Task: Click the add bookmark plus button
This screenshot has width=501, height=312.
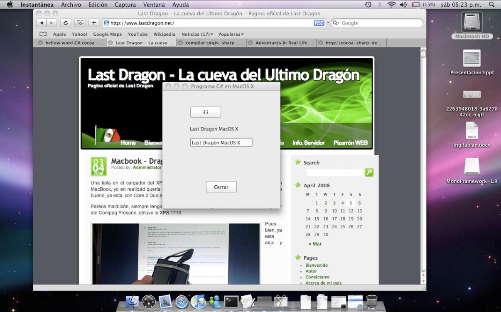Action: click(94, 23)
